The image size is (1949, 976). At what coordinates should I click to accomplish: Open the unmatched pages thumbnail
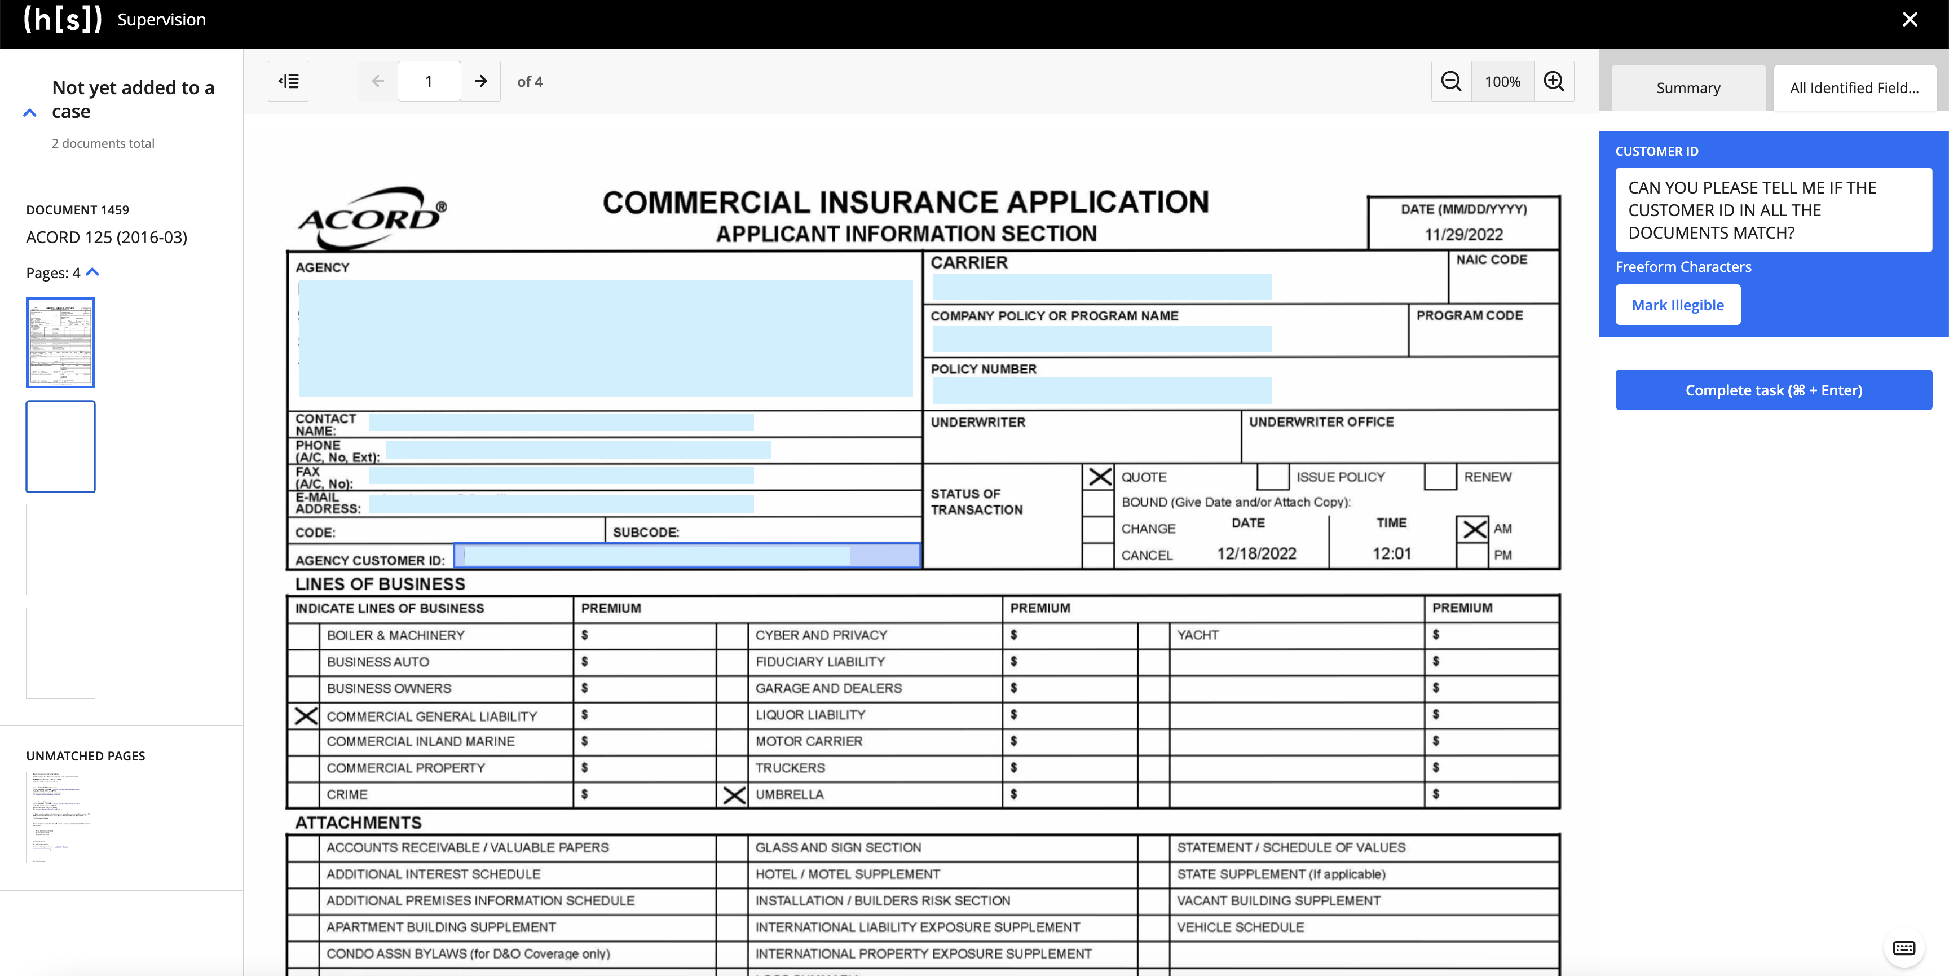click(x=60, y=816)
